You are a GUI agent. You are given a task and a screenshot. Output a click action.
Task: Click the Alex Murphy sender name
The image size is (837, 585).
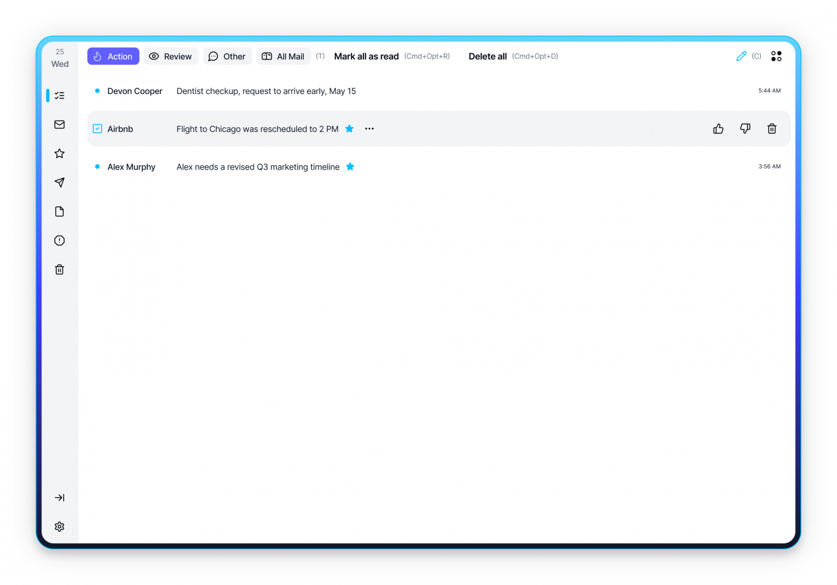131,167
